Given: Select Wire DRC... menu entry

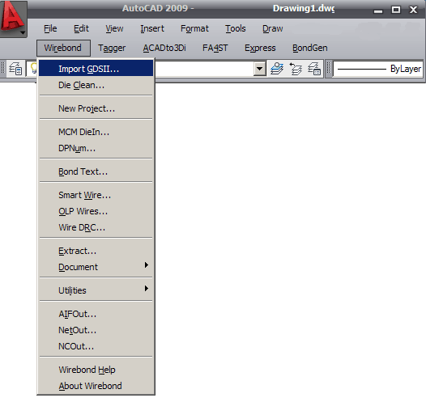Looking at the screenshot, I should tap(96, 227).
